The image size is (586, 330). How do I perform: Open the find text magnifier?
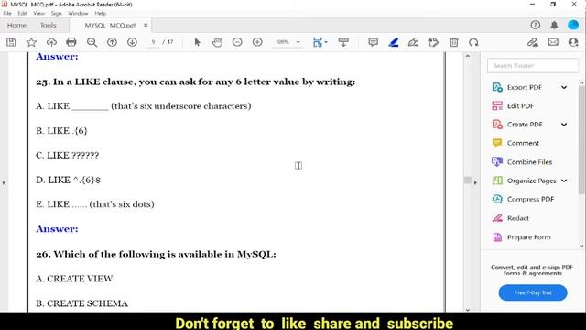[92, 42]
